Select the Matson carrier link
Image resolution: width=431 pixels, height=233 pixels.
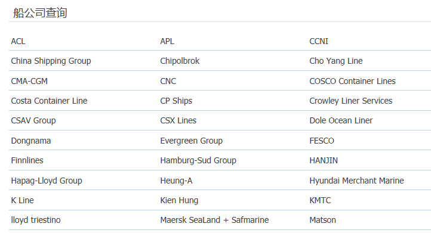coord(323,220)
